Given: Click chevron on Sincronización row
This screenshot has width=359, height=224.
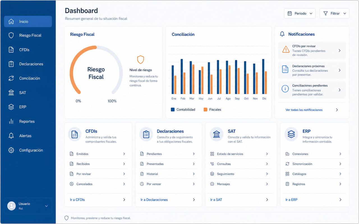Looking at the screenshot, I should pos(340,164).
